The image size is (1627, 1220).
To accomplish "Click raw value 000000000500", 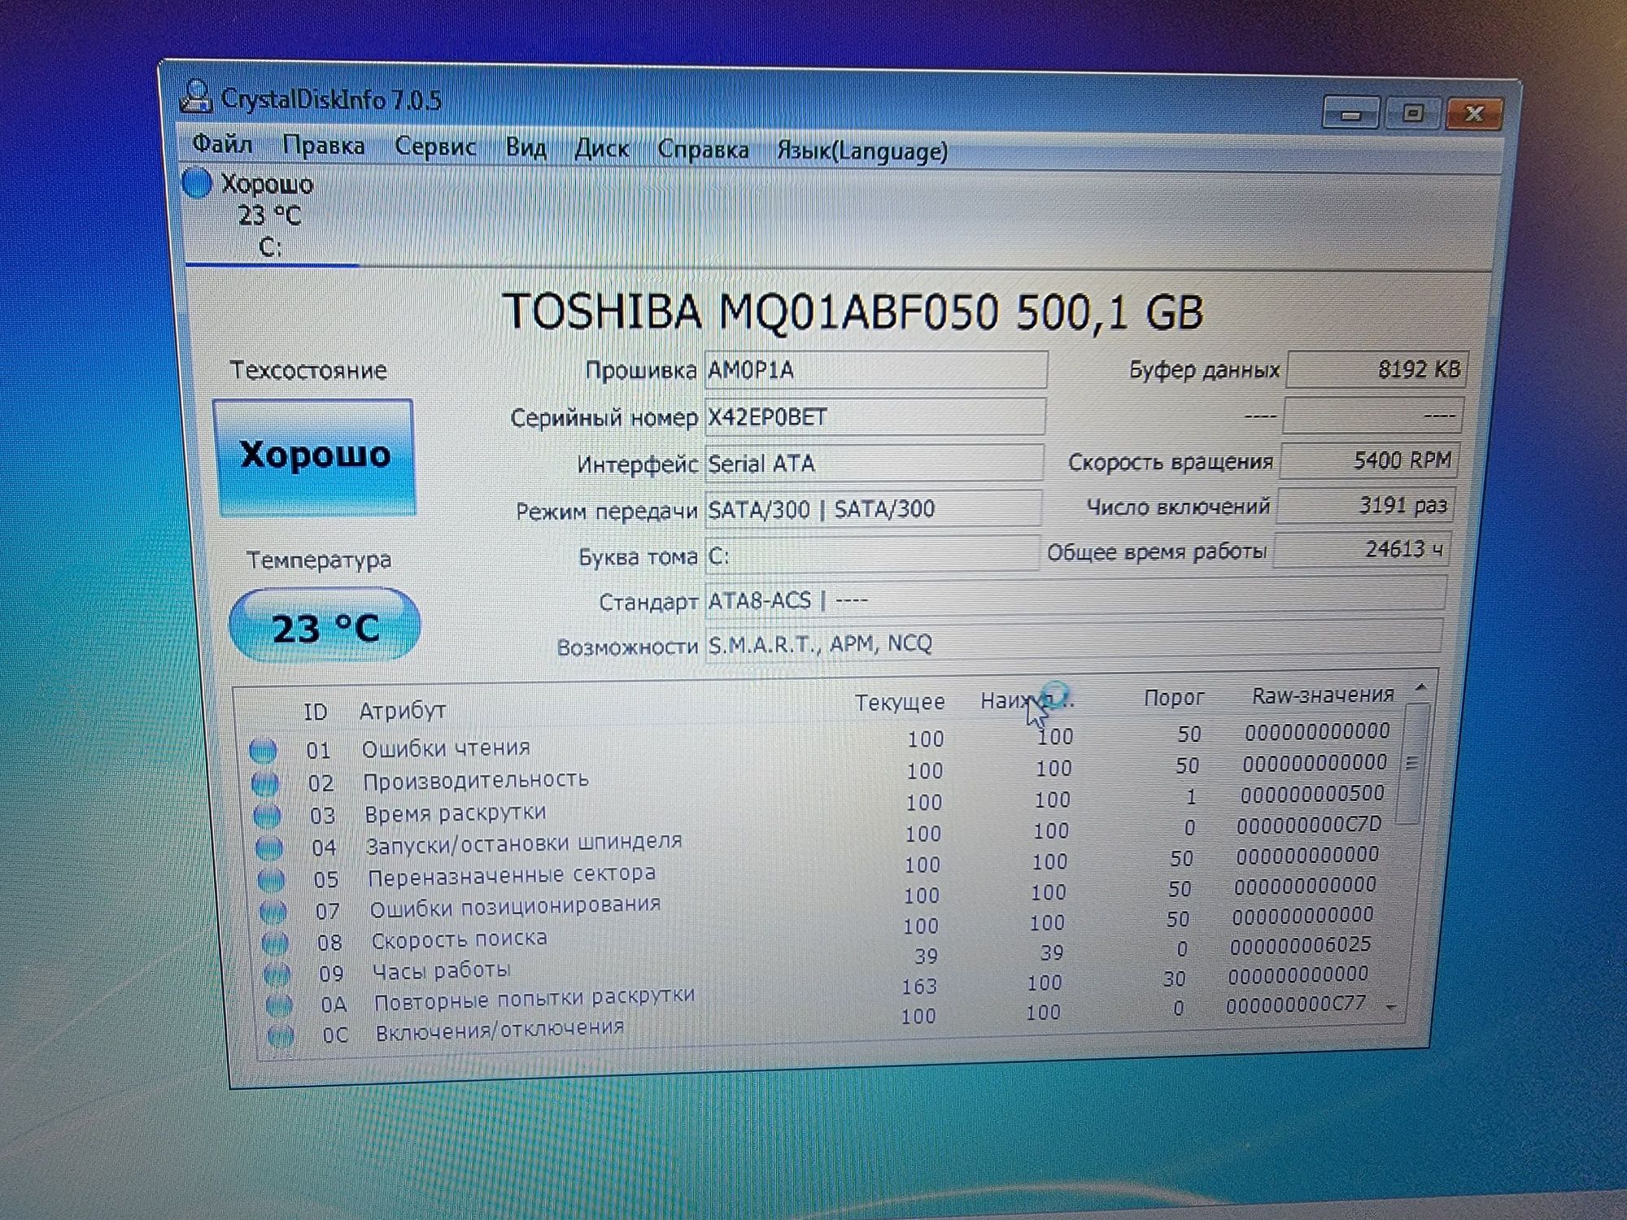I will (1312, 794).
